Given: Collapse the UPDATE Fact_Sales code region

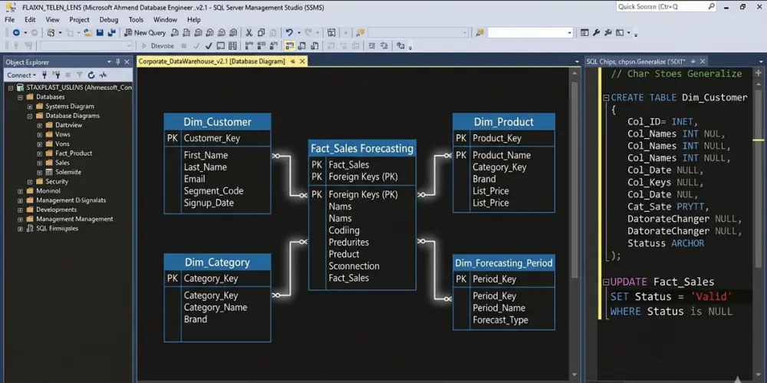Looking at the screenshot, I should coord(607,282).
